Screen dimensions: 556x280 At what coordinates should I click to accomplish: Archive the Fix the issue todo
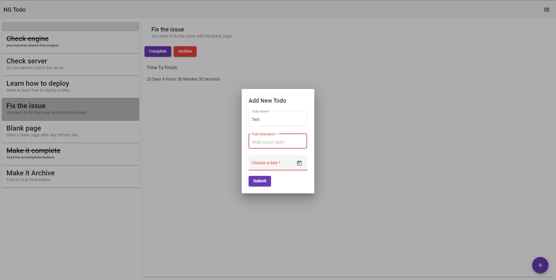(185, 51)
